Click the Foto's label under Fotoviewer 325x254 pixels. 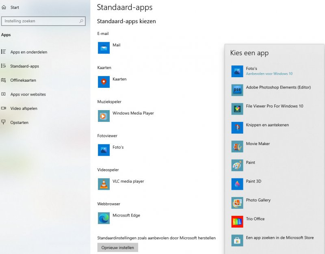click(118, 147)
